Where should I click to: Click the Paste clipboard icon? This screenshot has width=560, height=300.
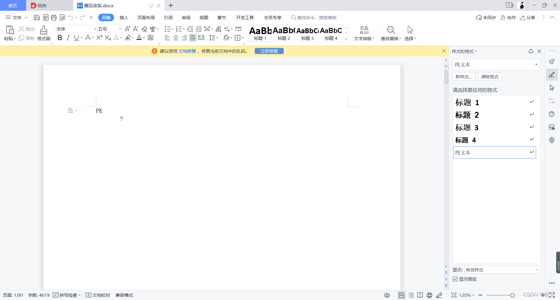[x=10, y=30]
